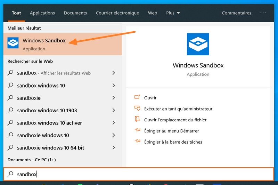Click magnifier icon next to sandbox windows 10 1903
Image resolution: width=278 pixels, height=185 pixels.
(x=10, y=110)
